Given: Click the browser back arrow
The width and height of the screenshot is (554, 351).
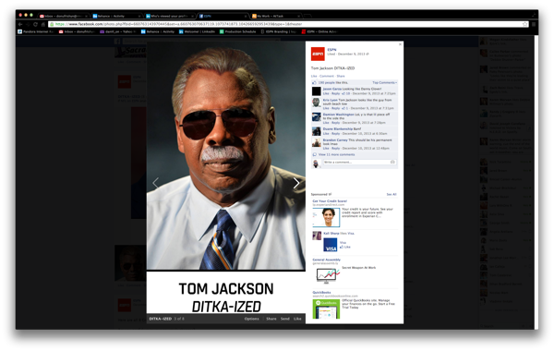Looking at the screenshot, I should pos(20,24).
